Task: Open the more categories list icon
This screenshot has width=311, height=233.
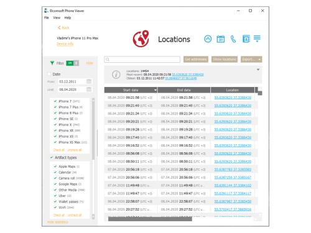Action: (x=257, y=39)
